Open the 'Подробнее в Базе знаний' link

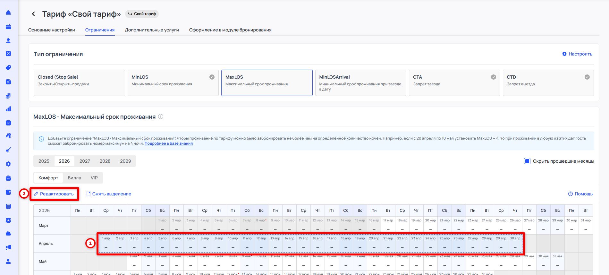point(169,143)
